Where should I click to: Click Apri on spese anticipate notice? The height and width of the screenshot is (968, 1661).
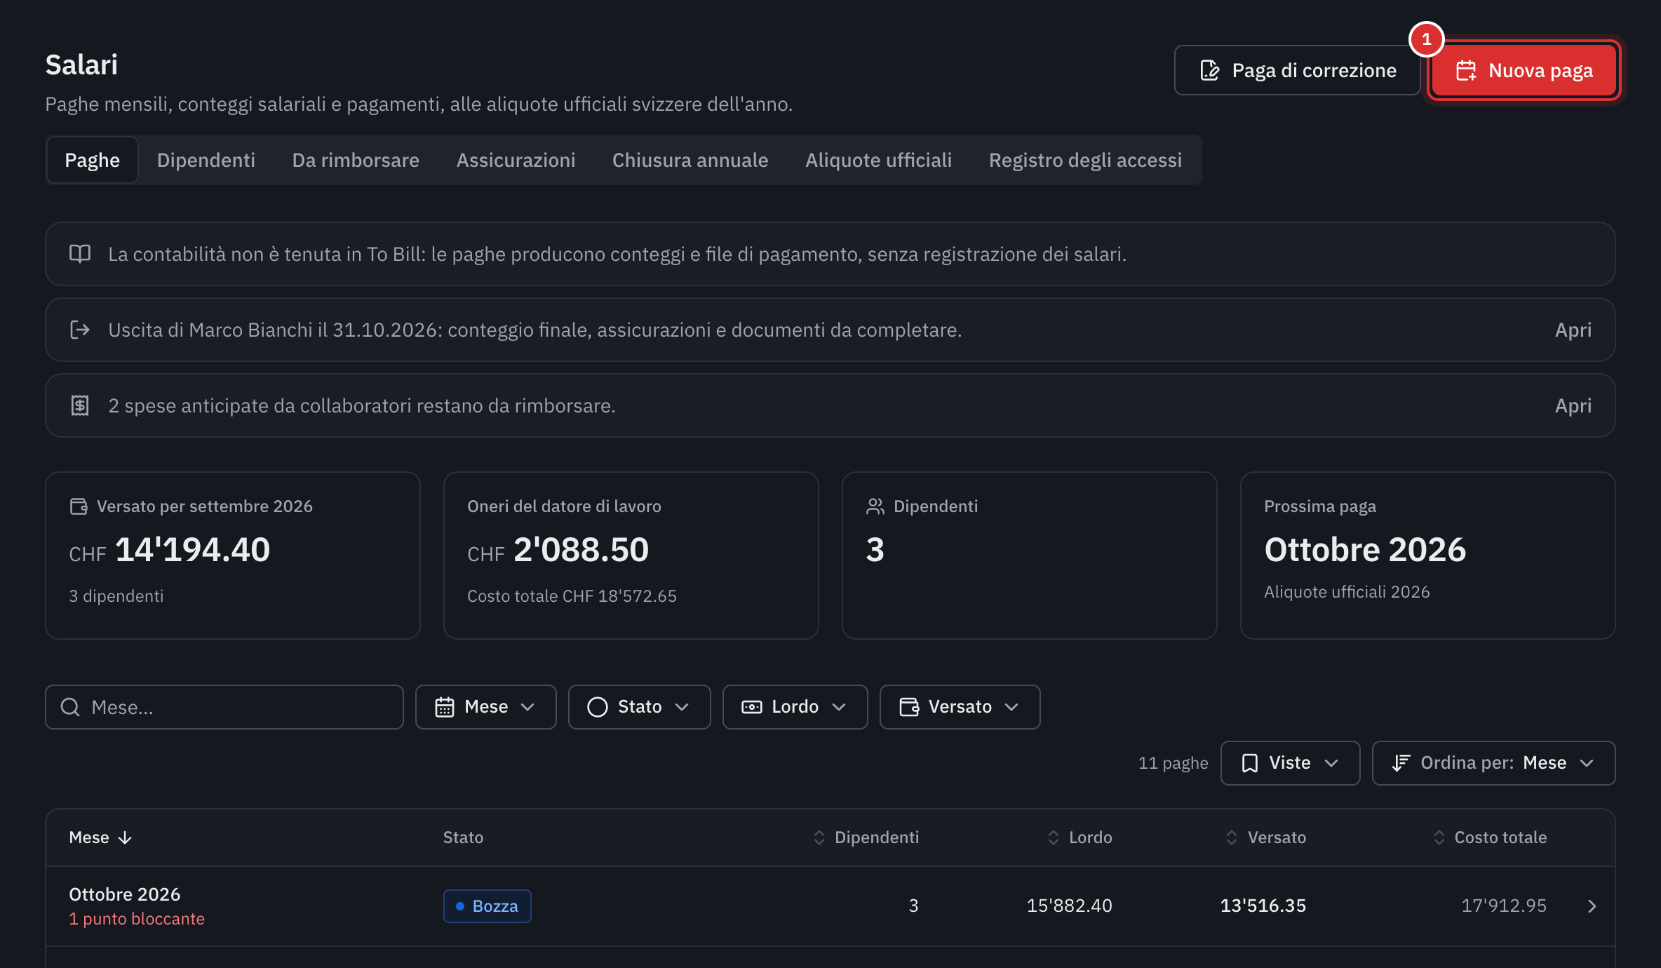(1573, 405)
